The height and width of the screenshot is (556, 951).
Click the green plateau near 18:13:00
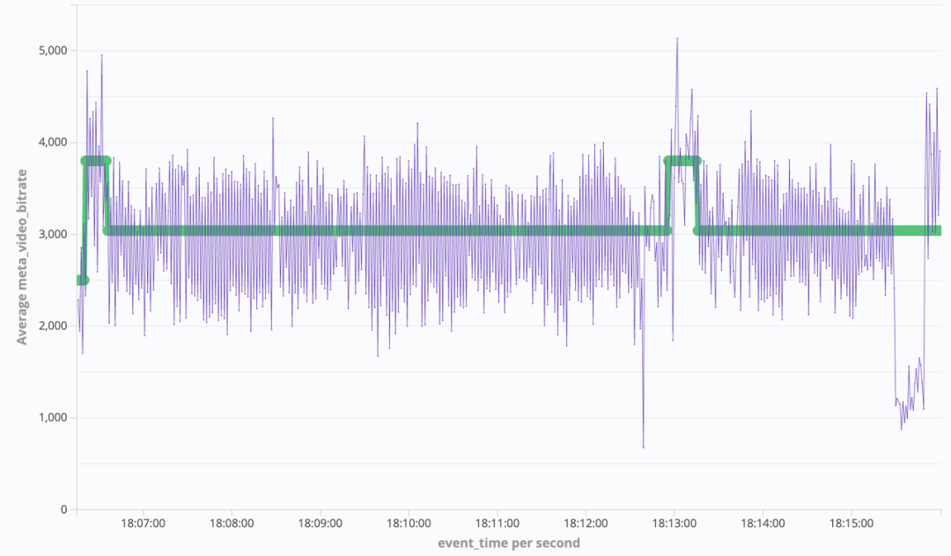(x=682, y=161)
